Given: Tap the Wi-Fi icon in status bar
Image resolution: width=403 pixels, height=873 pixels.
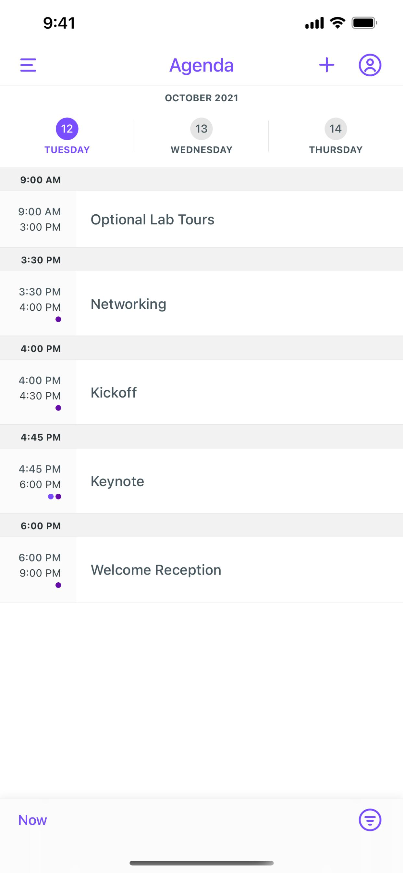Looking at the screenshot, I should click(337, 23).
